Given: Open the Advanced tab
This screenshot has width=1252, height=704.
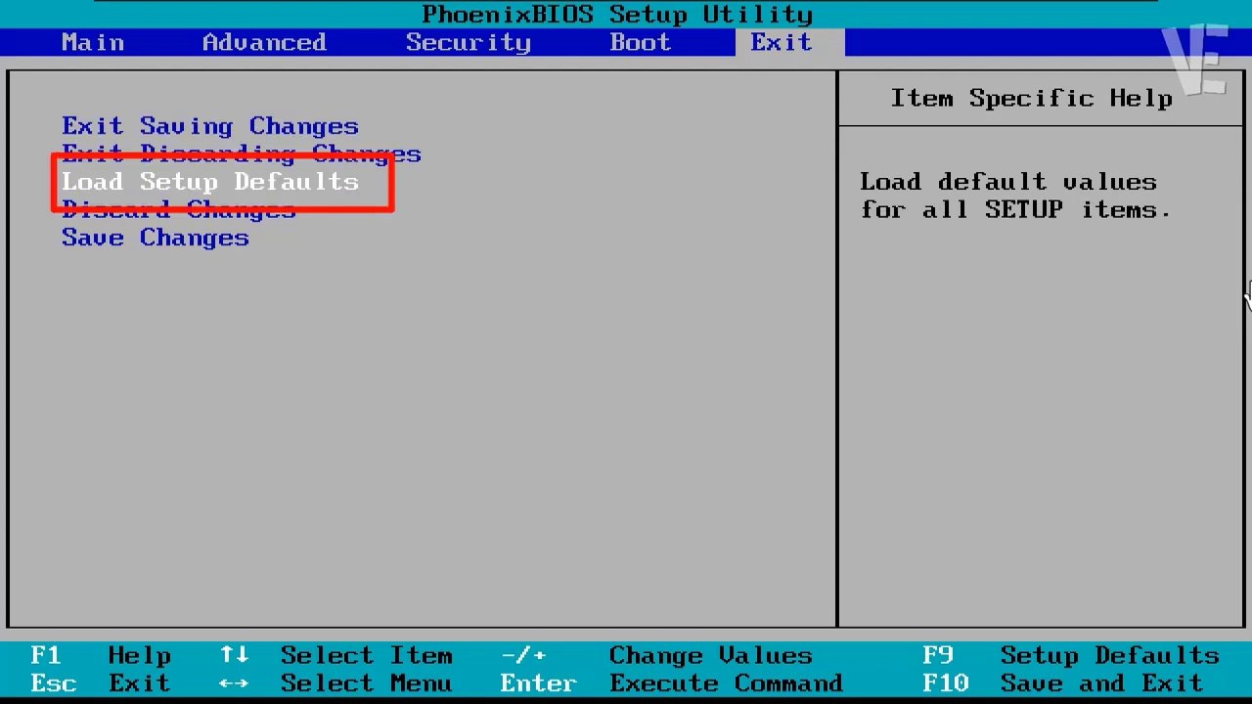Looking at the screenshot, I should (x=264, y=42).
